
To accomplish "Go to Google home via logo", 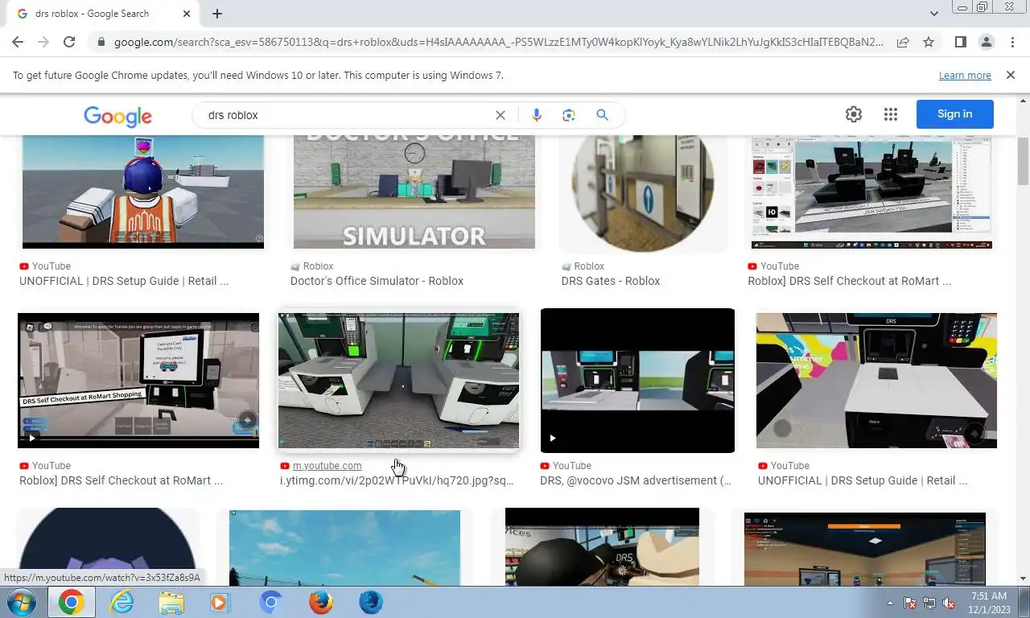I will tap(117, 116).
